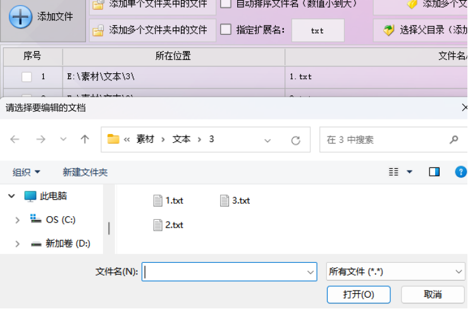Click the txt extension input field
The height and width of the screenshot is (309, 468).
click(317, 30)
